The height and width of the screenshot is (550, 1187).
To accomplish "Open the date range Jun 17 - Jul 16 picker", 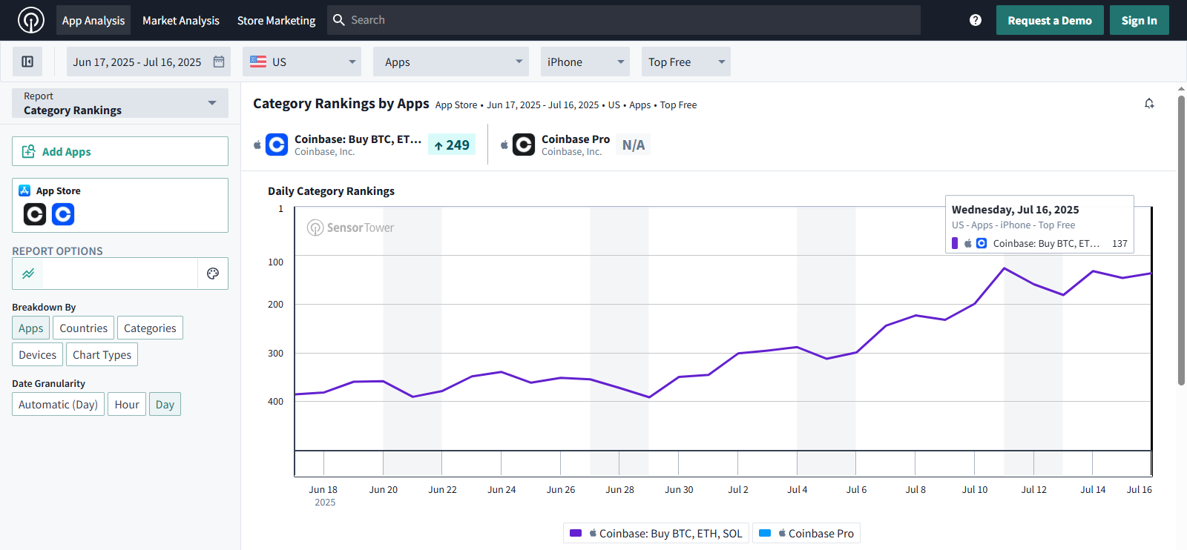I will tap(148, 62).
